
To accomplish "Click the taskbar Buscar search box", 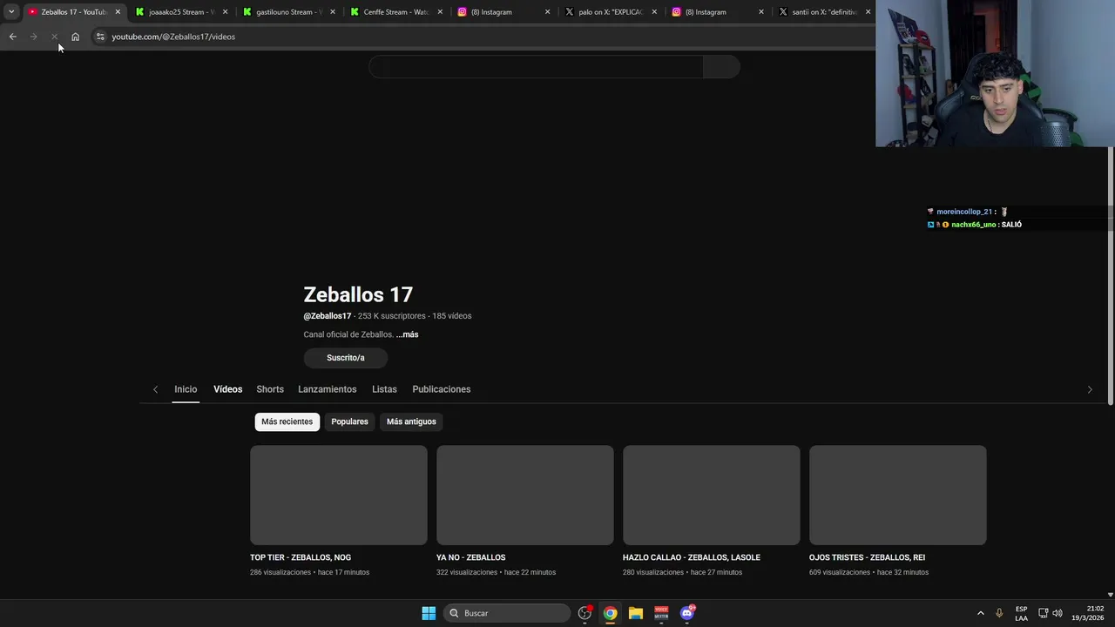I will point(507,613).
